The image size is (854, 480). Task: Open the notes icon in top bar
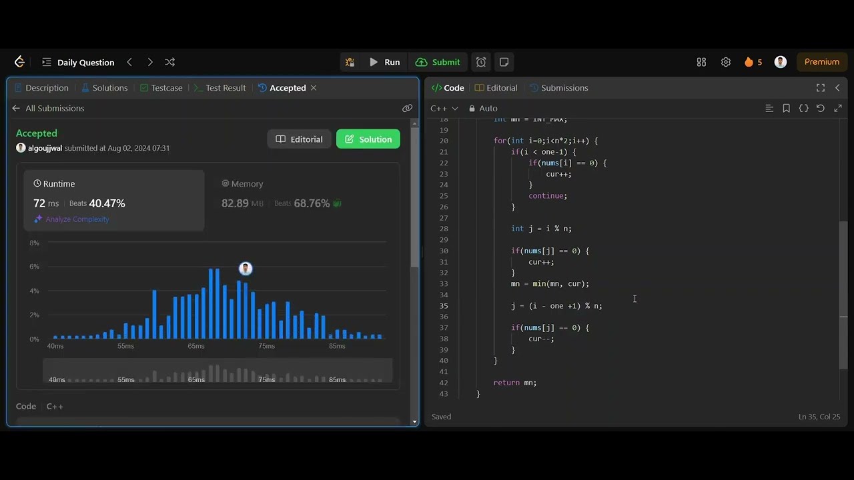click(x=504, y=62)
